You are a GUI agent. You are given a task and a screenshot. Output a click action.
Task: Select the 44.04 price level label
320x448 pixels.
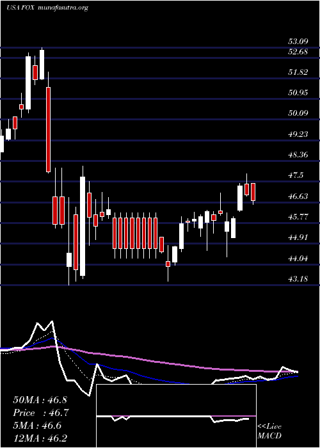[298, 259]
